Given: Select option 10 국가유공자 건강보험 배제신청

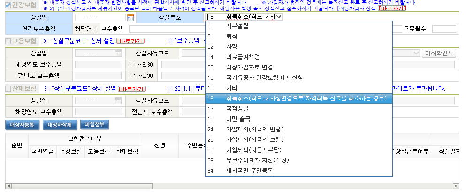Looking at the screenshot, I should (299, 78).
